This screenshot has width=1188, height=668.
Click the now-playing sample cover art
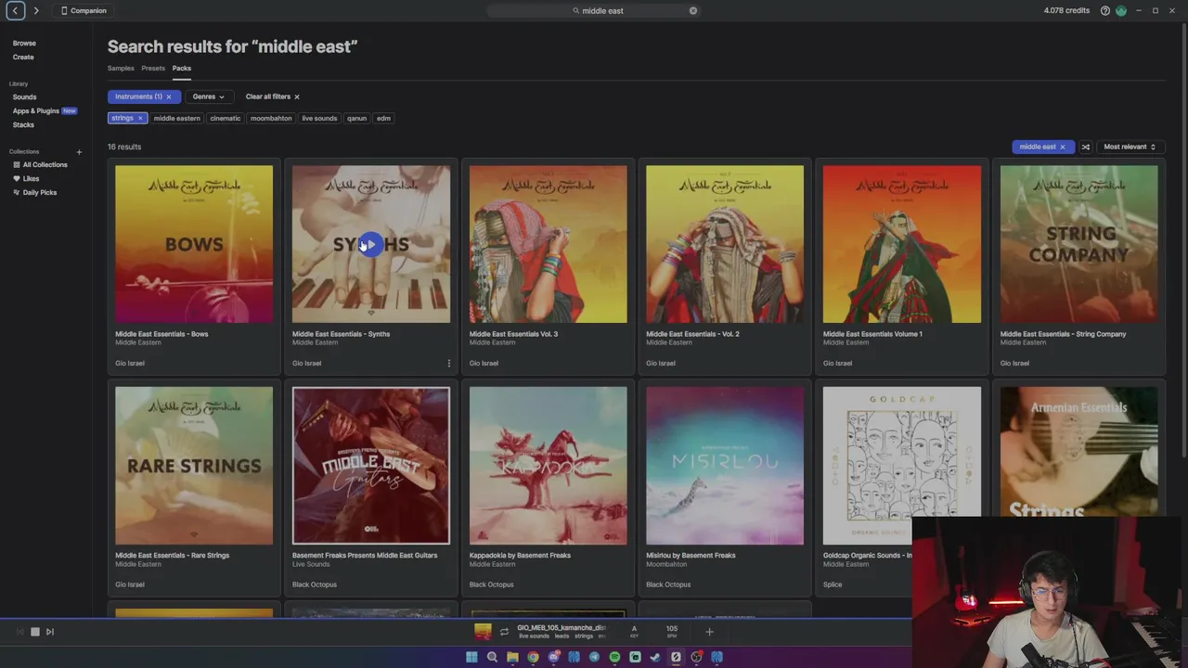483,632
